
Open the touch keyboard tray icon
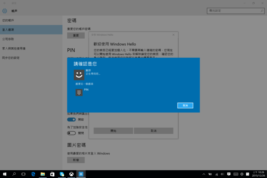(x=236, y=174)
